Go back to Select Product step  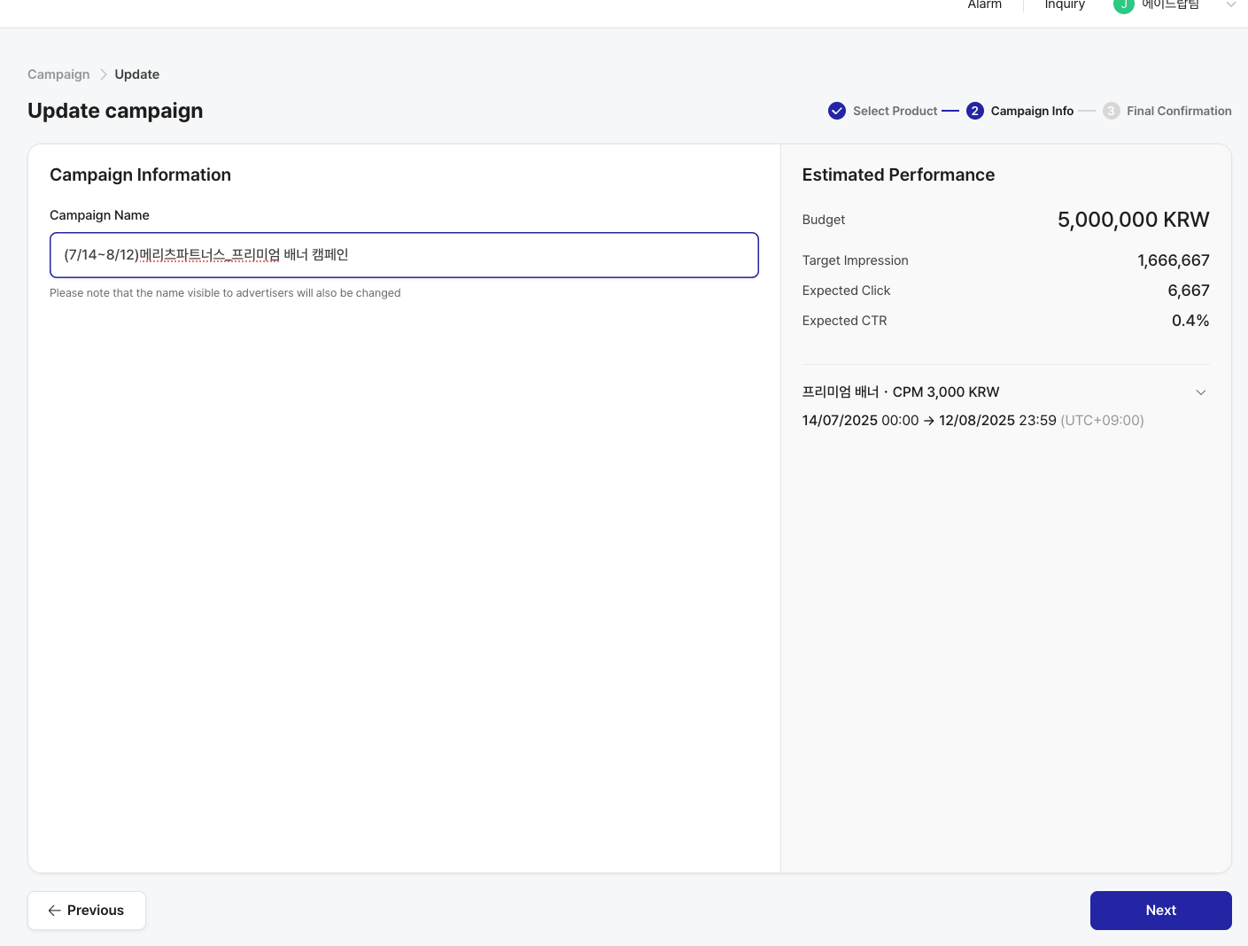(895, 111)
